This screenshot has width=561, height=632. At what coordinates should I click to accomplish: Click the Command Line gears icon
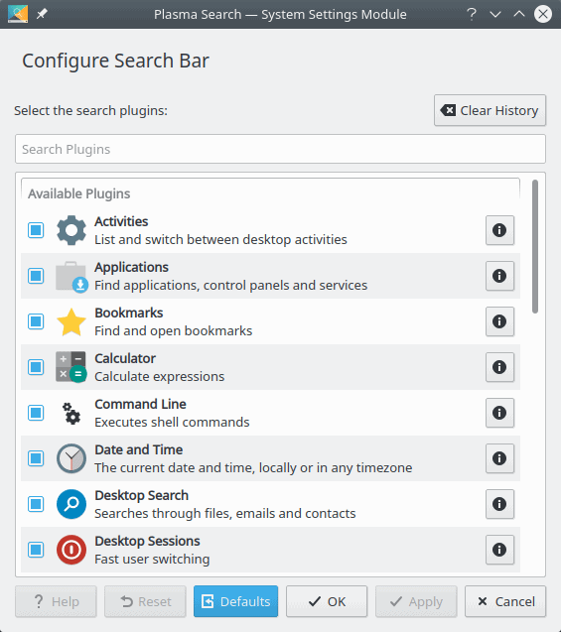[x=71, y=413]
